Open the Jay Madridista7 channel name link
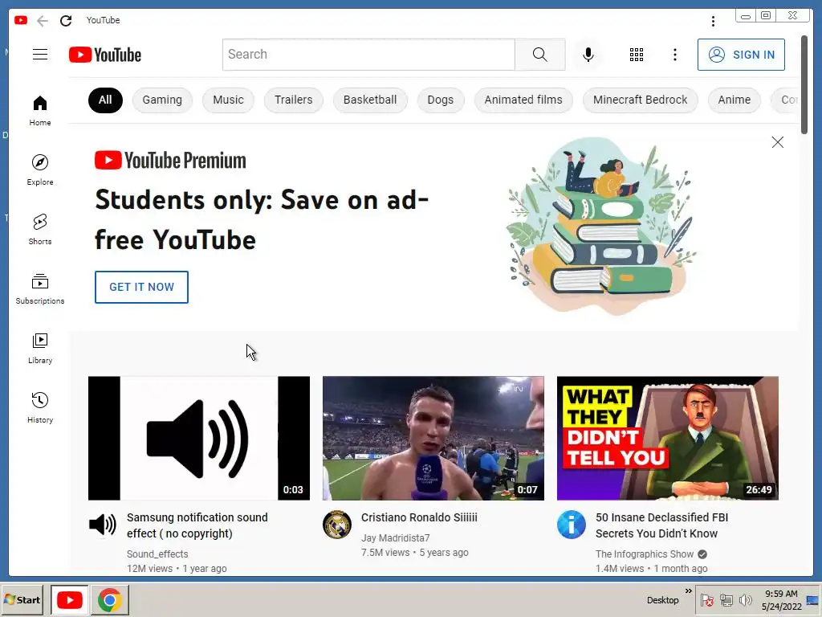This screenshot has height=617, width=822. (x=395, y=537)
